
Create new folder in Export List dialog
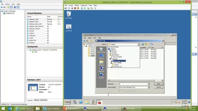pos(148,44)
